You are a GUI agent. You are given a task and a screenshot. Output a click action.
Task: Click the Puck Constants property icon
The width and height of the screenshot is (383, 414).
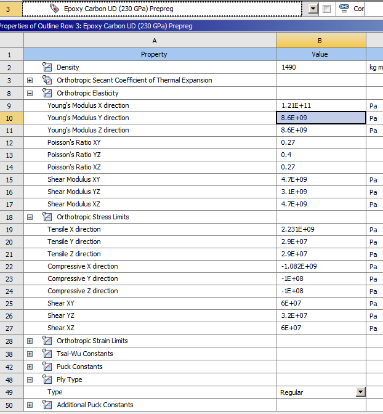pyautogui.click(x=47, y=367)
